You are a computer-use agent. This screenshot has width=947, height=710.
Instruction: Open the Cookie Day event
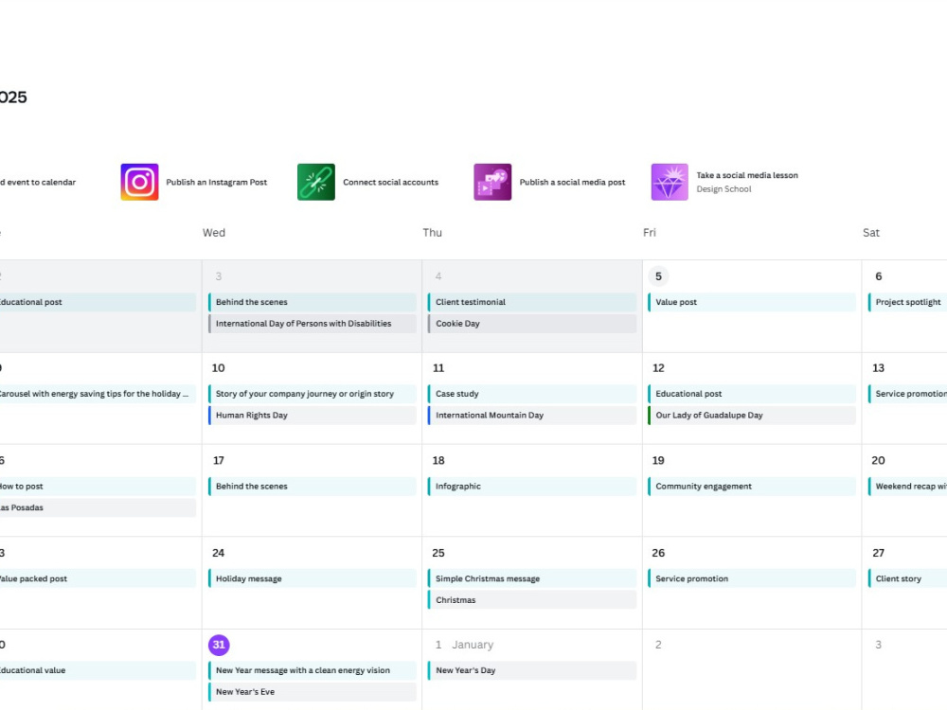pos(532,324)
